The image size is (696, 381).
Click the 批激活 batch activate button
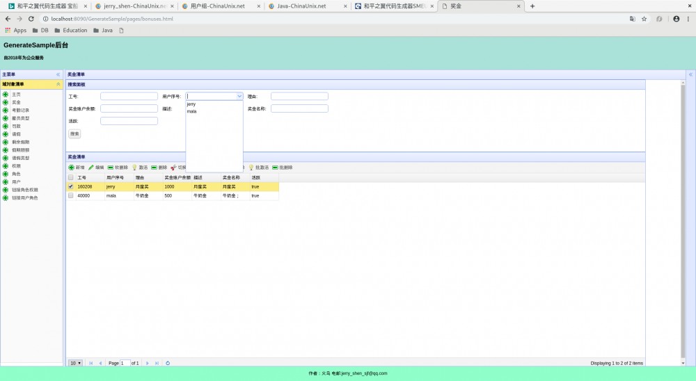pyautogui.click(x=259, y=168)
